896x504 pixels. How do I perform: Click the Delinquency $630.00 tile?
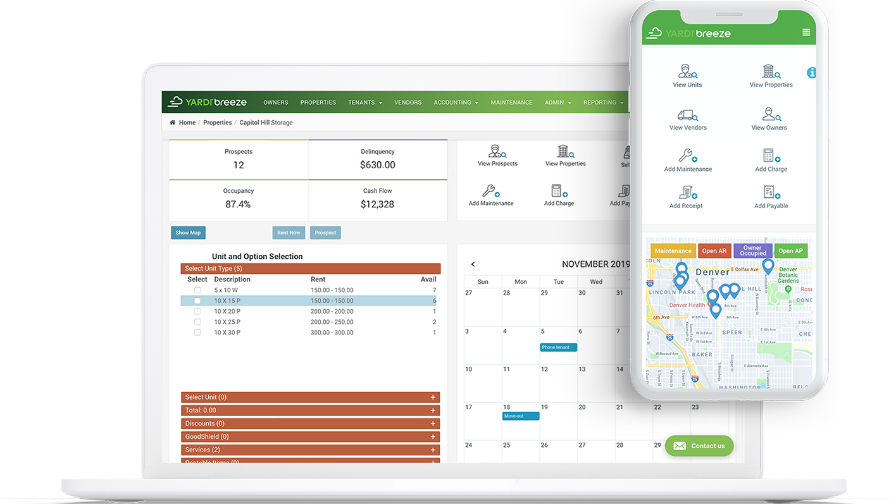point(378,159)
